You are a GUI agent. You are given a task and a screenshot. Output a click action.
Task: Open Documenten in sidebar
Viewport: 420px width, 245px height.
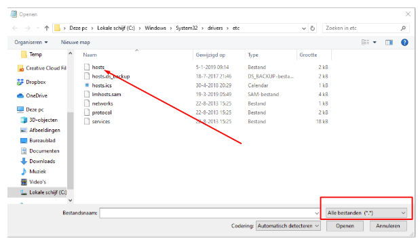pos(40,151)
